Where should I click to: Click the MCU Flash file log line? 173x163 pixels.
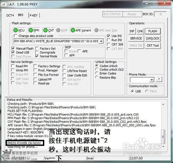pos(73,115)
